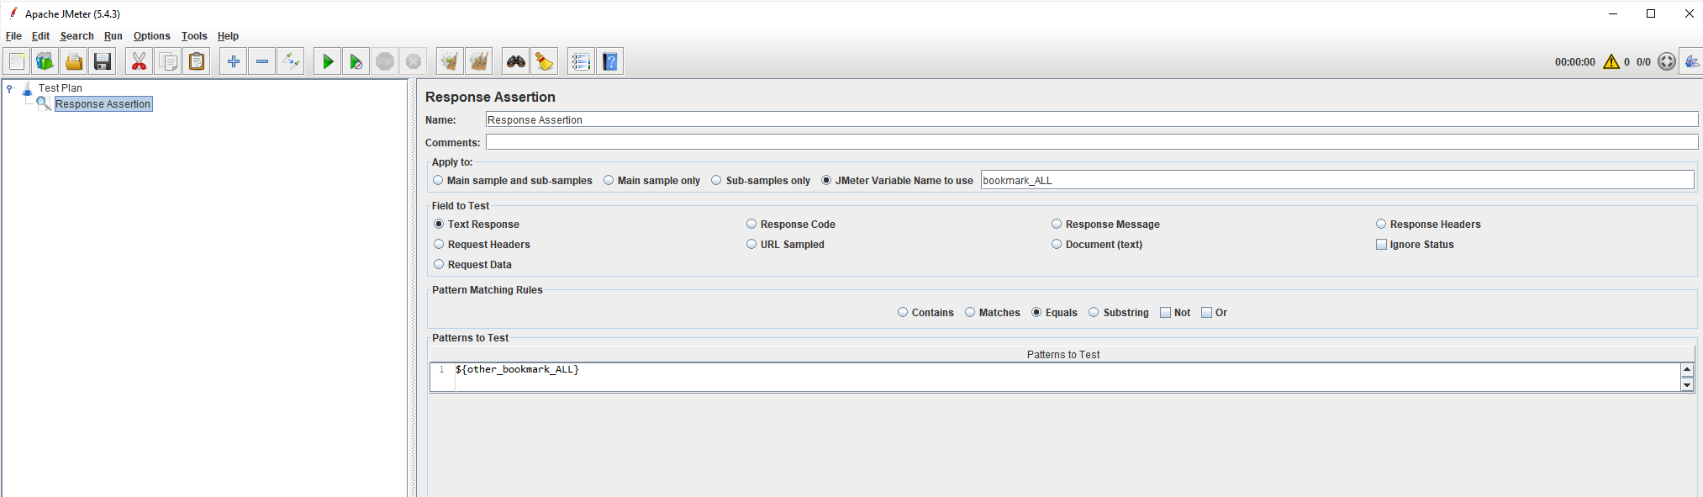Click into the Name input field
The image size is (1703, 497).
1091,119
